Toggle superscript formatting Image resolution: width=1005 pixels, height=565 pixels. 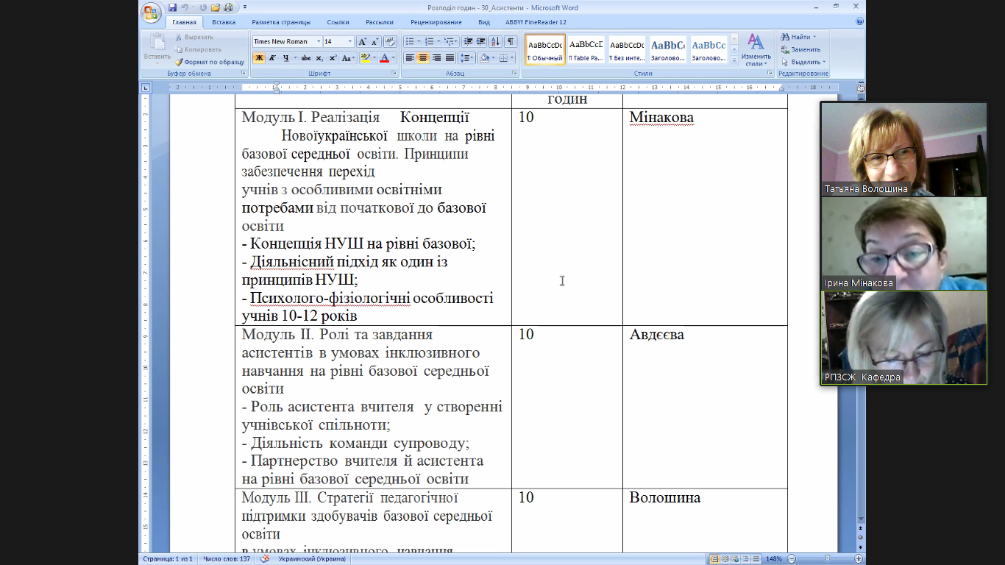(332, 58)
